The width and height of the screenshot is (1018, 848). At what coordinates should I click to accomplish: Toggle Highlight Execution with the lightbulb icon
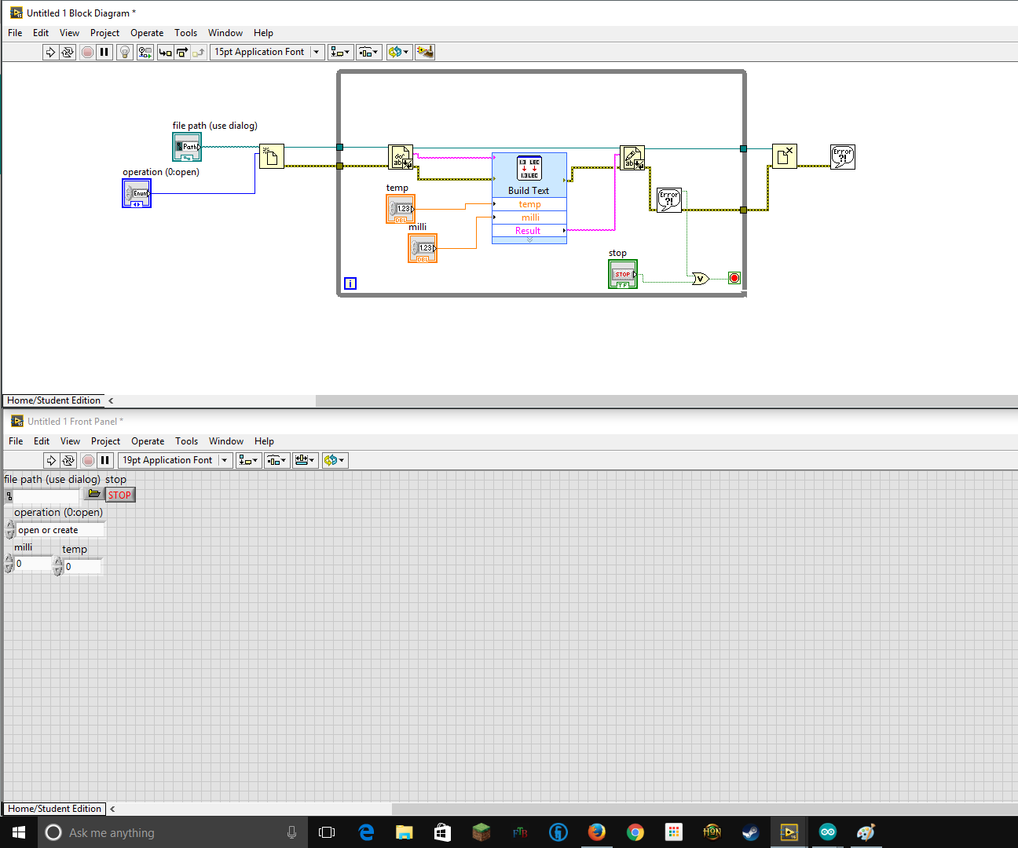tap(125, 52)
